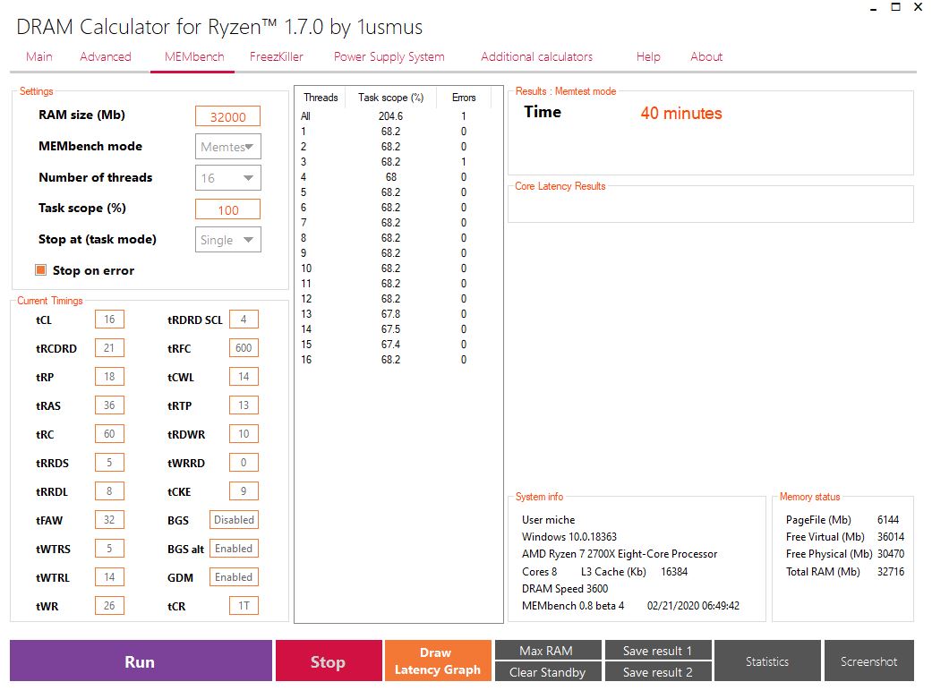Click Save result 1 button
The width and height of the screenshot is (932, 699).
[x=658, y=651]
